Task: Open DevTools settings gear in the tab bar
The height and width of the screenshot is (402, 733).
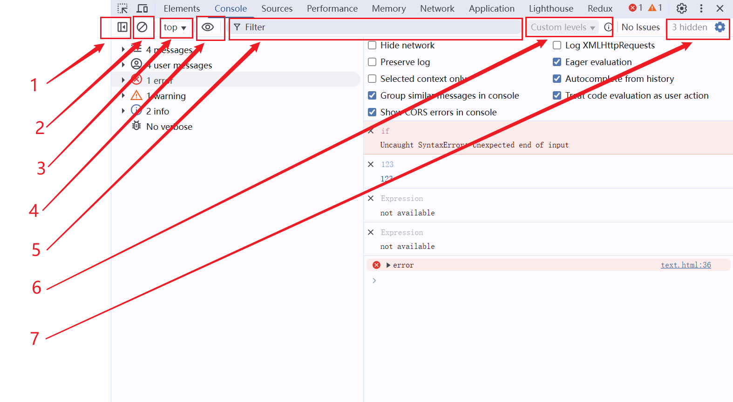Action: pyautogui.click(x=682, y=8)
